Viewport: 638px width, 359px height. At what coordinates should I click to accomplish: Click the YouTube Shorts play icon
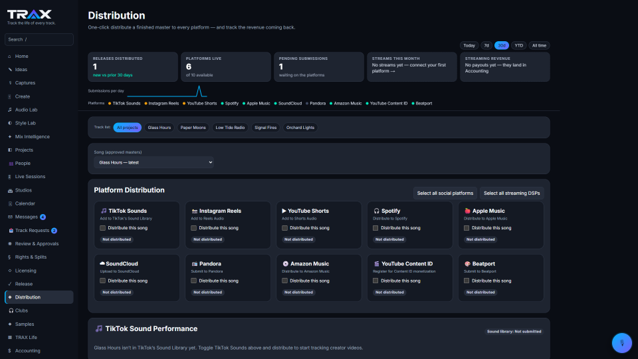[x=284, y=211]
